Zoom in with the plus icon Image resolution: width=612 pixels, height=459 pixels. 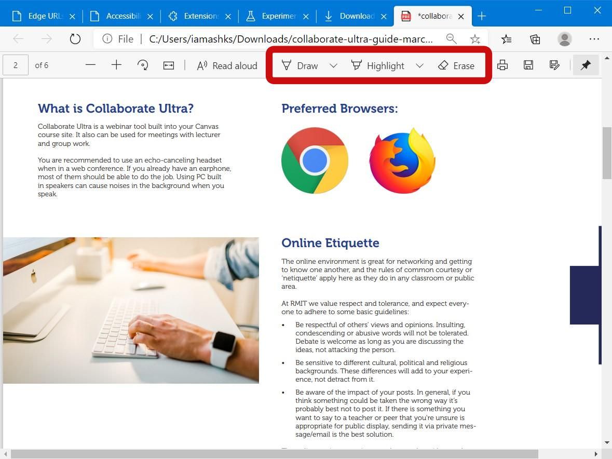tap(116, 65)
